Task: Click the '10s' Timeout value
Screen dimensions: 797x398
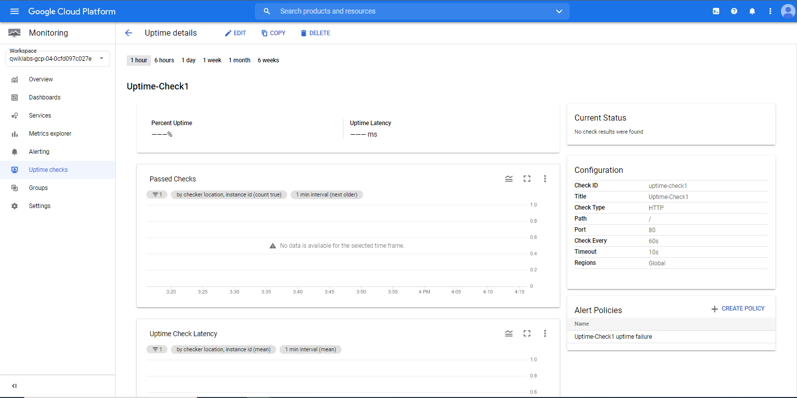Action: point(654,252)
